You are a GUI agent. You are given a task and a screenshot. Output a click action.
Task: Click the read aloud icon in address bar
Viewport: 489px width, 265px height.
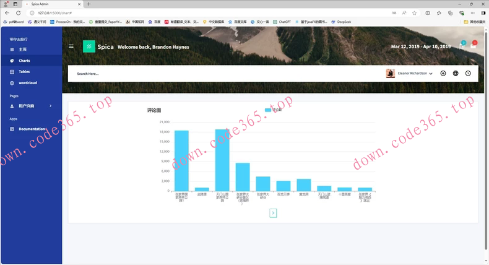[404, 13]
